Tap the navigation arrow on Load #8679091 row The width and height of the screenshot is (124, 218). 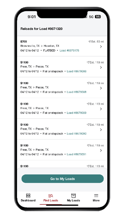pyautogui.click(x=88, y=145)
